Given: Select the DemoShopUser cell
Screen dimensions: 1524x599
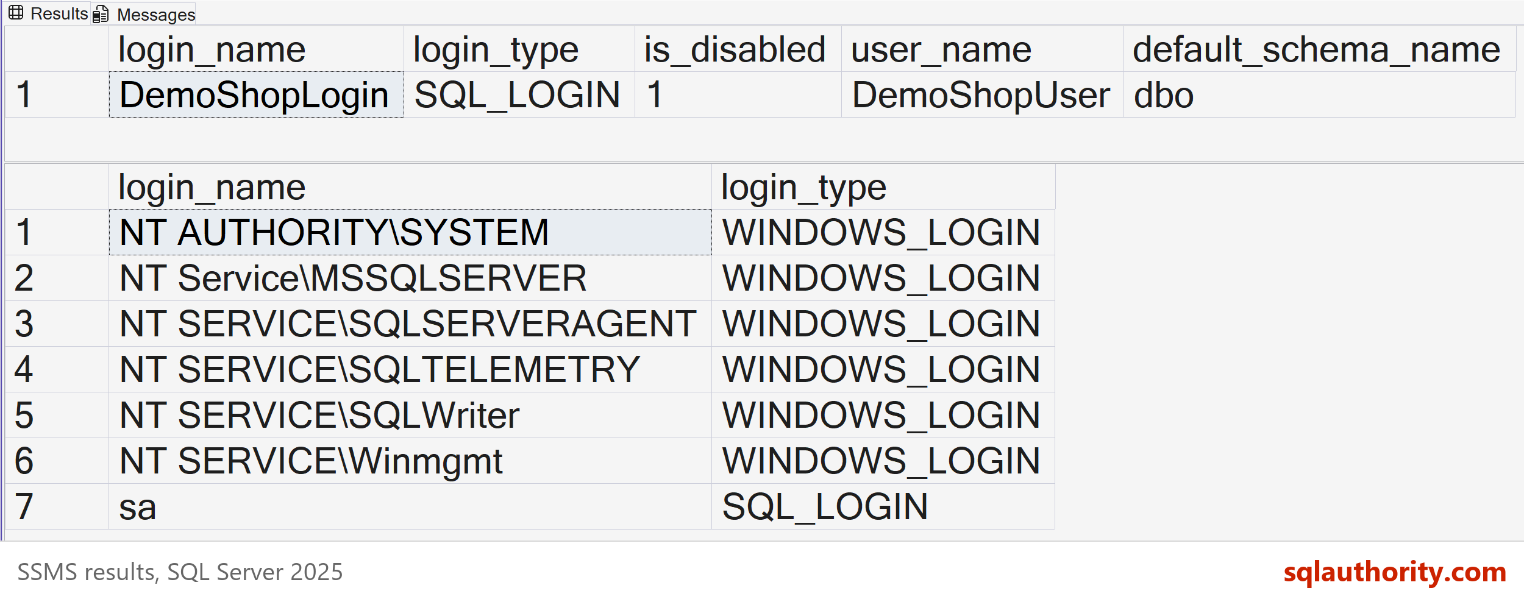Looking at the screenshot, I should click(x=982, y=94).
